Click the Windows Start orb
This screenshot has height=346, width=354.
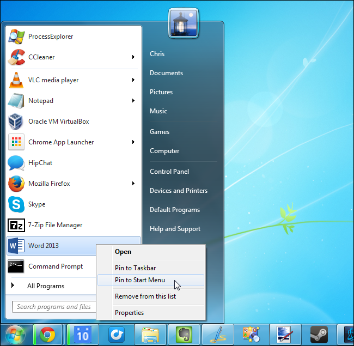(x=15, y=335)
